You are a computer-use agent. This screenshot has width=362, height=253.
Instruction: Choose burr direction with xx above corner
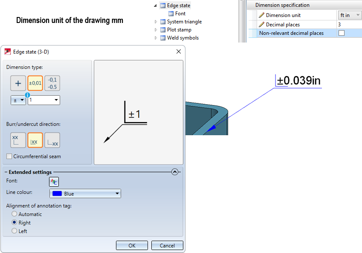pos(18,140)
